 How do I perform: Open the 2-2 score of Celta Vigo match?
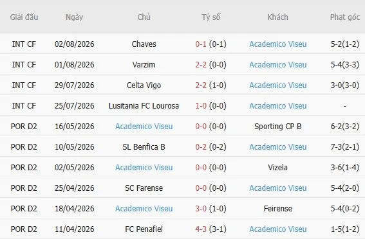201,85
